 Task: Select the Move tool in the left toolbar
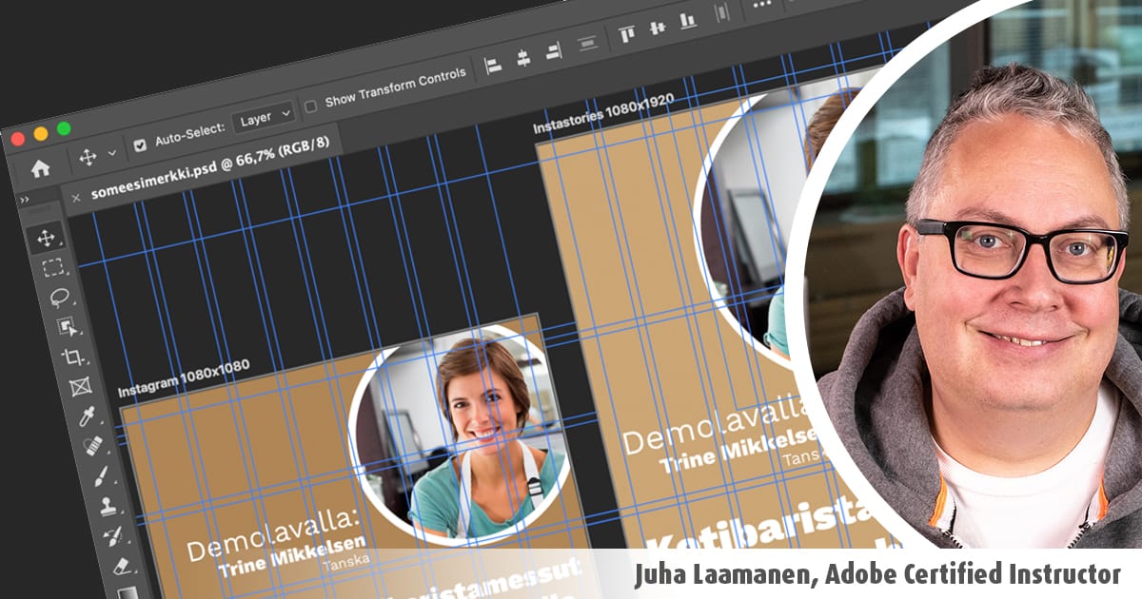point(46,238)
